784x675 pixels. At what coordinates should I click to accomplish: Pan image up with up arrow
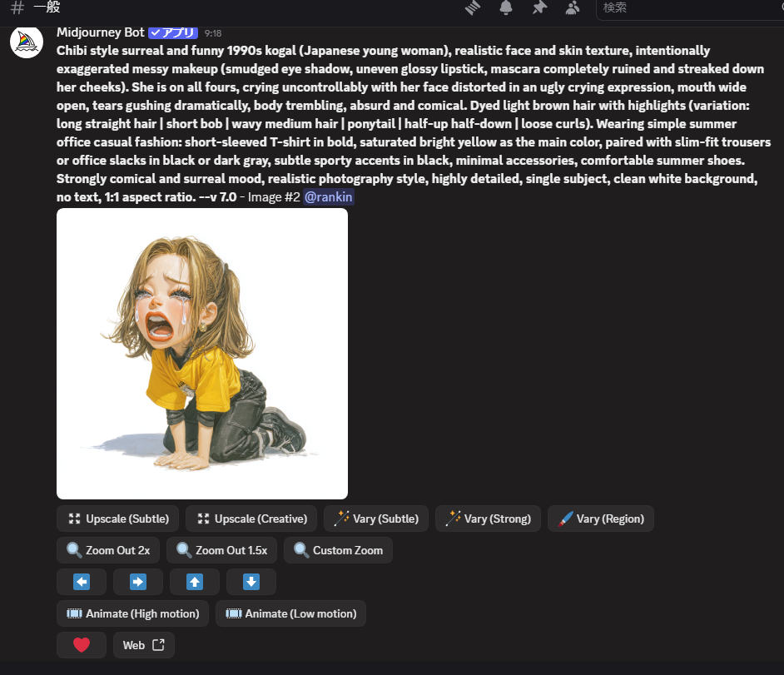pos(195,582)
